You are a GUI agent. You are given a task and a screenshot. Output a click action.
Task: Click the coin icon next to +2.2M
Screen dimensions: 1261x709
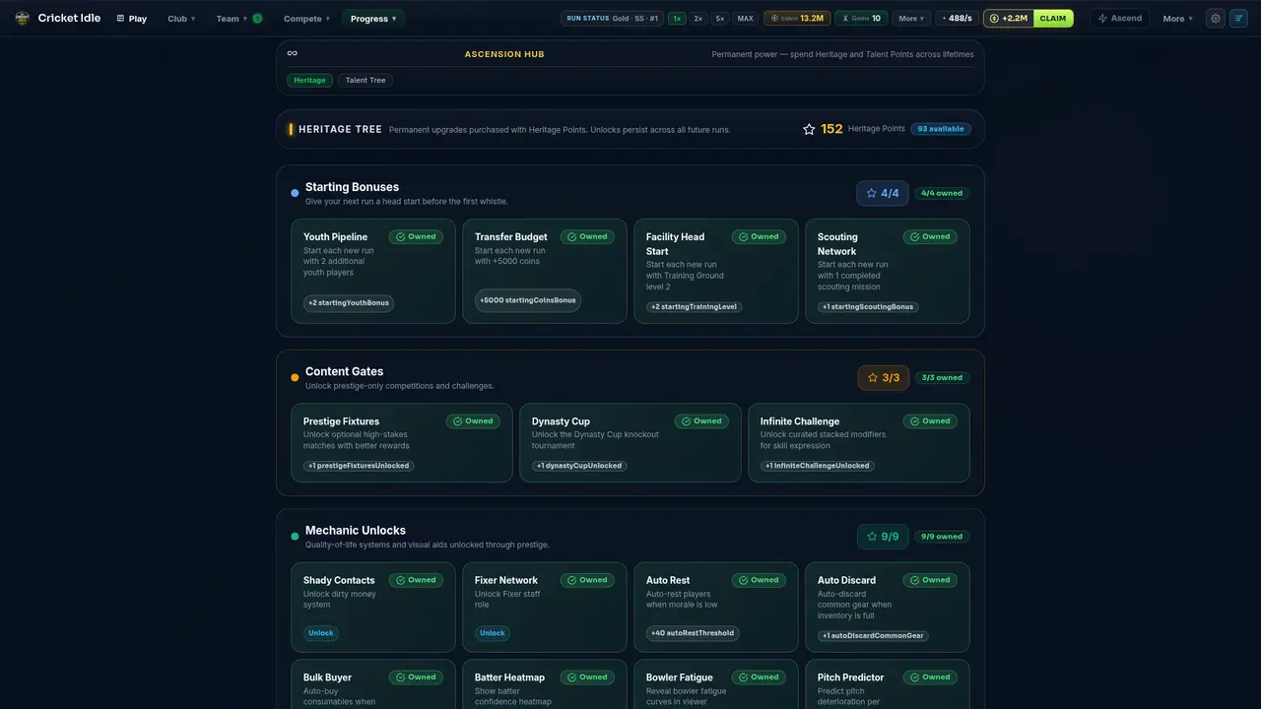click(x=993, y=18)
